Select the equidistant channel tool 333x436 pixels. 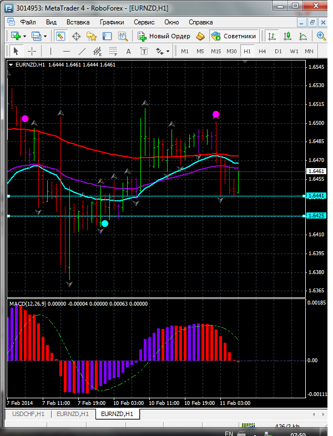coord(97,51)
